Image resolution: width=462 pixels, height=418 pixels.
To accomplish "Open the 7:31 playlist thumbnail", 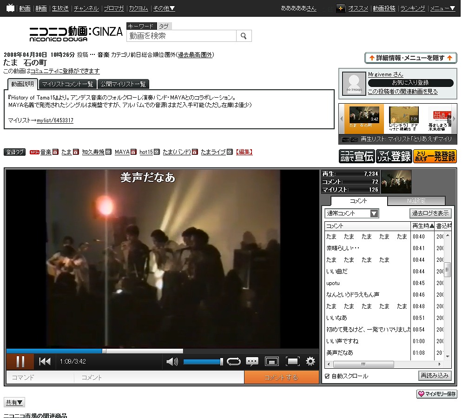I will (403, 115).
